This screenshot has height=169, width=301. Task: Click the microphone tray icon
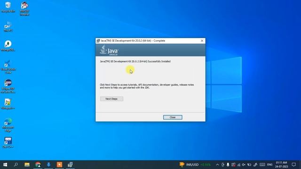point(228,165)
